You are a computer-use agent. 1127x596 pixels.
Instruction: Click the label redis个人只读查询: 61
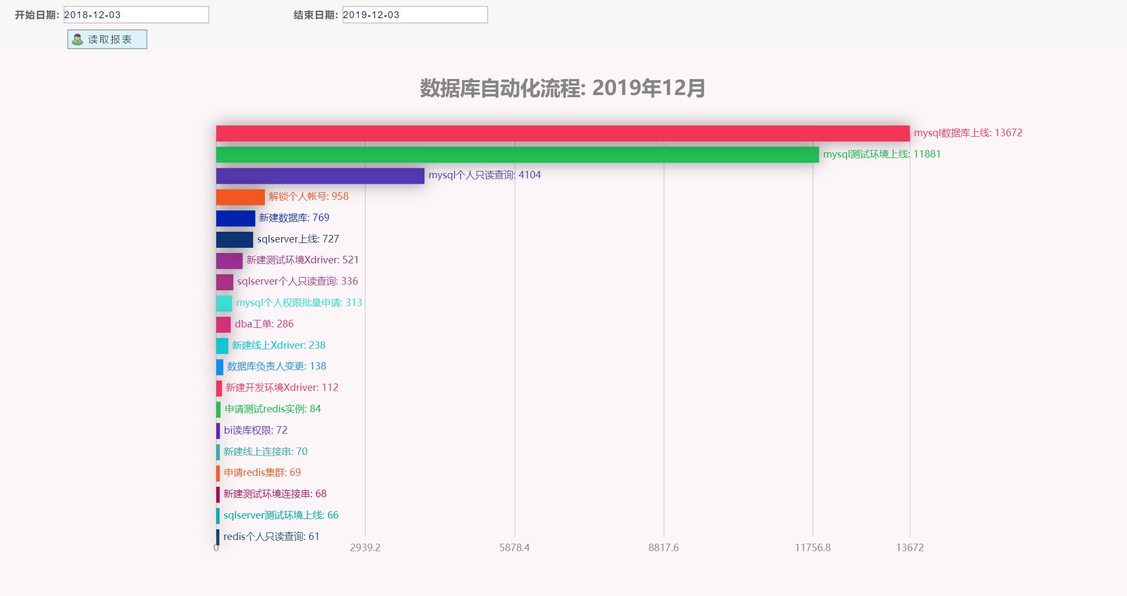[271, 537]
